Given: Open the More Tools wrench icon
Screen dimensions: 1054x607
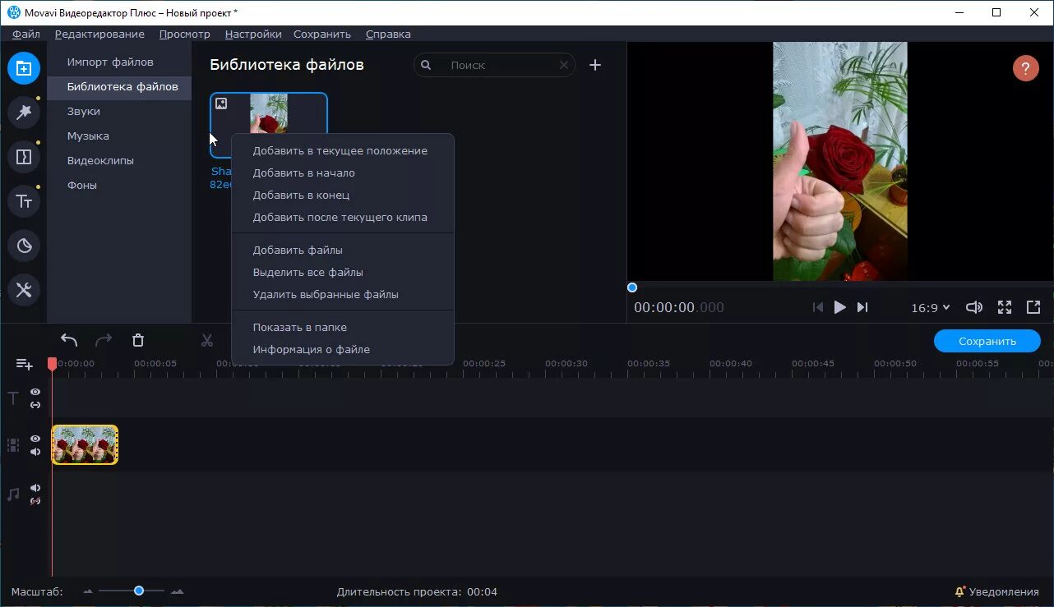Looking at the screenshot, I should pyautogui.click(x=24, y=290).
